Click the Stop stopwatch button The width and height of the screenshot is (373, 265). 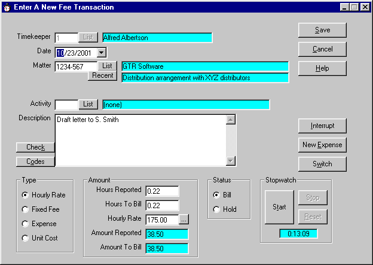point(313,197)
